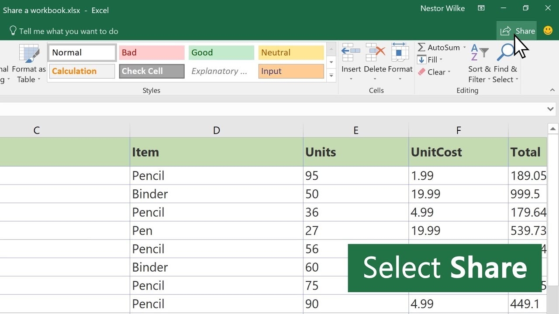The height and width of the screenshot is (314, 559).
Task: Click the Delete cells icon
Action: point(375,53)
